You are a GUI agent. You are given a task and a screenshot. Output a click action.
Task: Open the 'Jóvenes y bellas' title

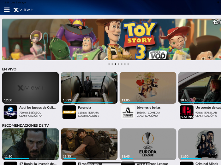tap(149, 107)
